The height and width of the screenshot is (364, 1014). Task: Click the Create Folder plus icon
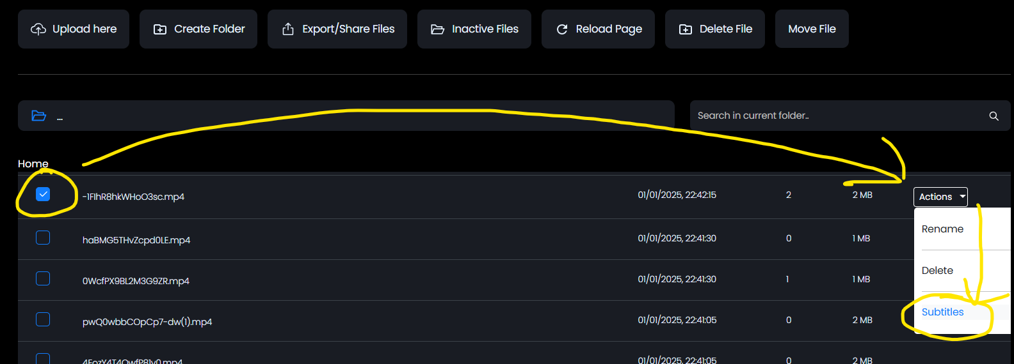coord(160,29)
